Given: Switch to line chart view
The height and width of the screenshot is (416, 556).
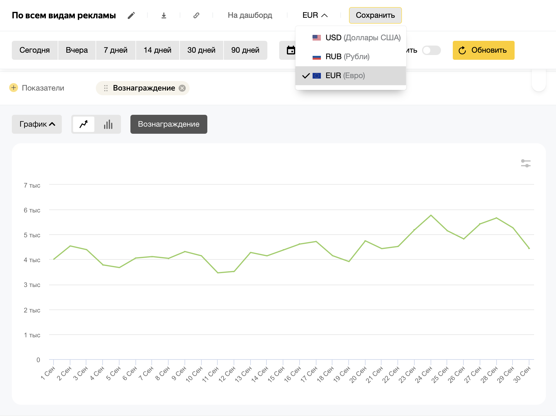Looking at the screenshot, I should point(84,124).
